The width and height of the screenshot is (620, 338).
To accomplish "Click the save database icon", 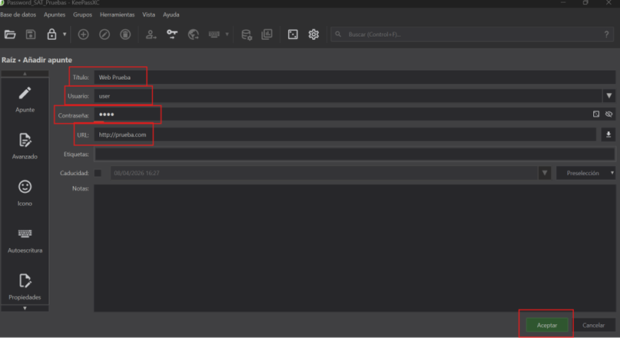I will click(31, 35).
